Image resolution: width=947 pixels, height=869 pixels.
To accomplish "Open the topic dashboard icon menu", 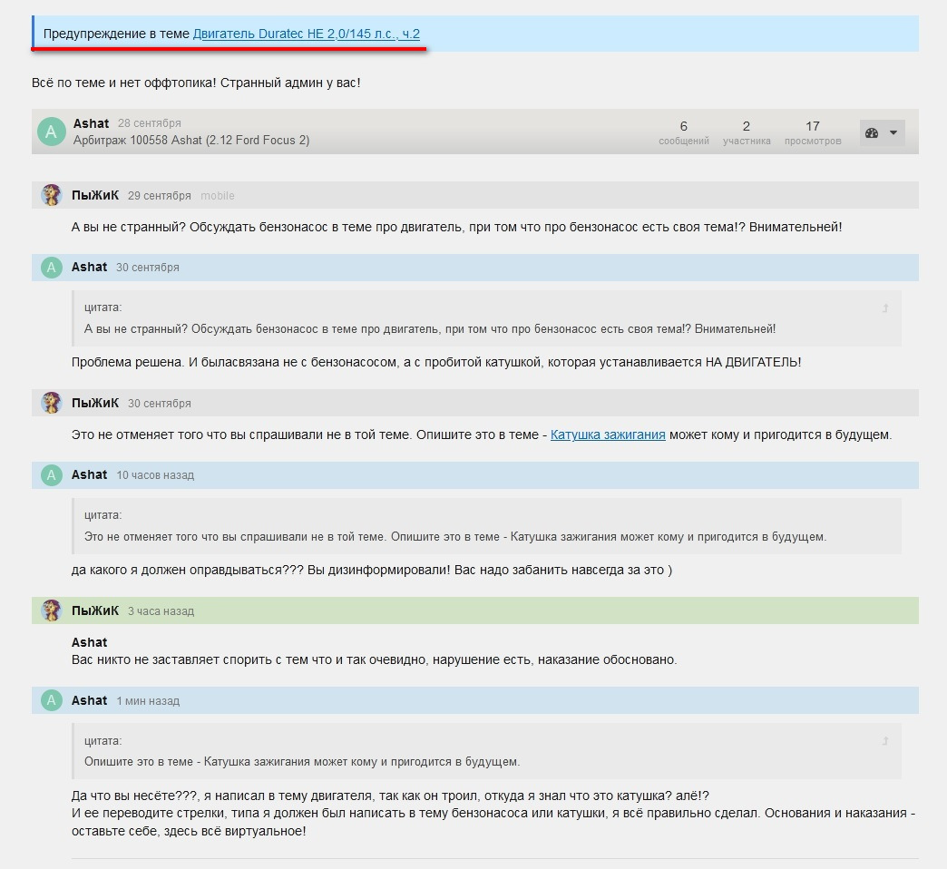I will [872, 132].
